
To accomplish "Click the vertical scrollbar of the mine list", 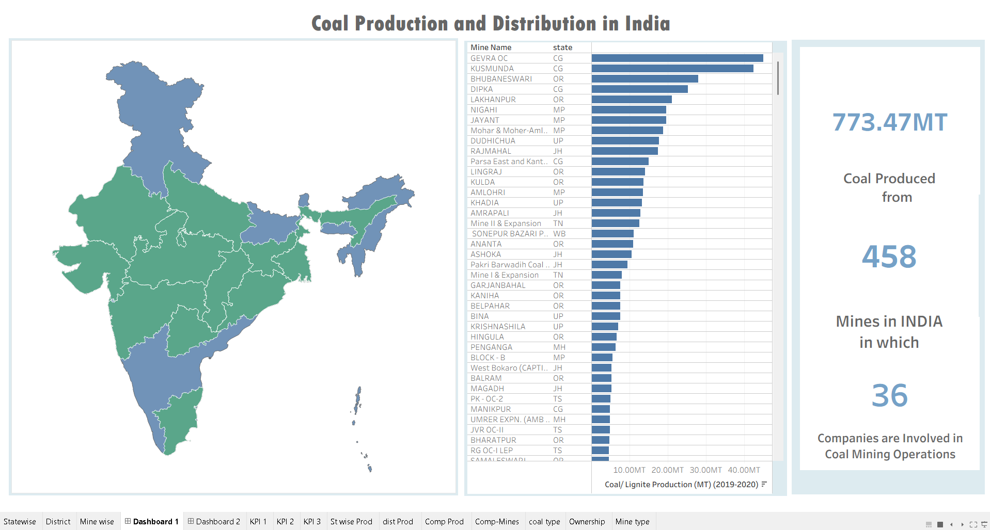I will click(778, 78).
